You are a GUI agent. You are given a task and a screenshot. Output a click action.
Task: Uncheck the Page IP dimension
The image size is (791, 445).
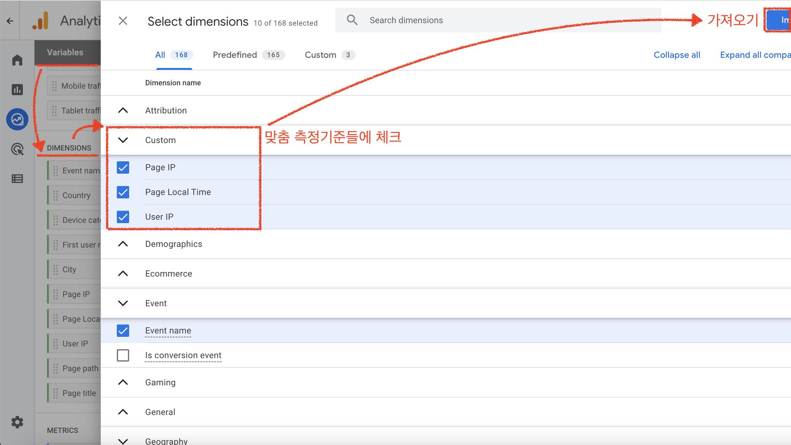point(123,167)
